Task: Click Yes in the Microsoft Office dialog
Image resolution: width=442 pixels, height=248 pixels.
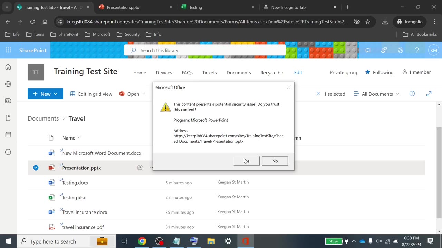Action: (247, 161)
